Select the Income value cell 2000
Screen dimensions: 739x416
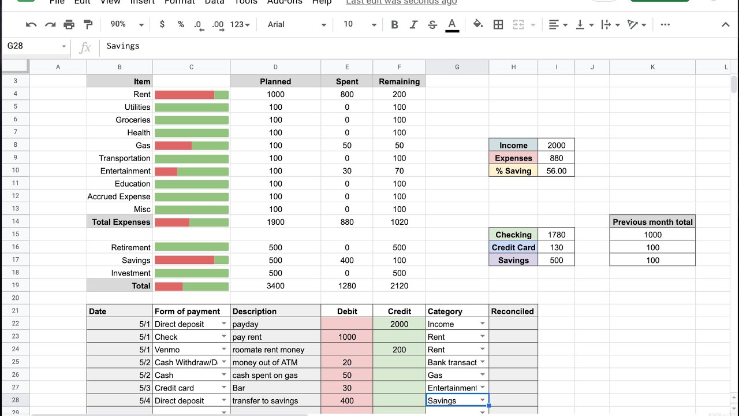click(x=557, y=145)
